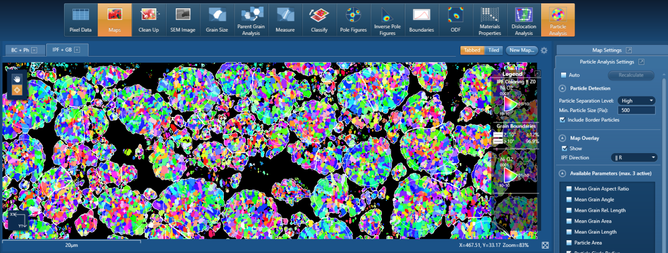Enable the Auto recalculation checkbox
Viewport: 668px width, 253px height.
(x=563, y=75)
